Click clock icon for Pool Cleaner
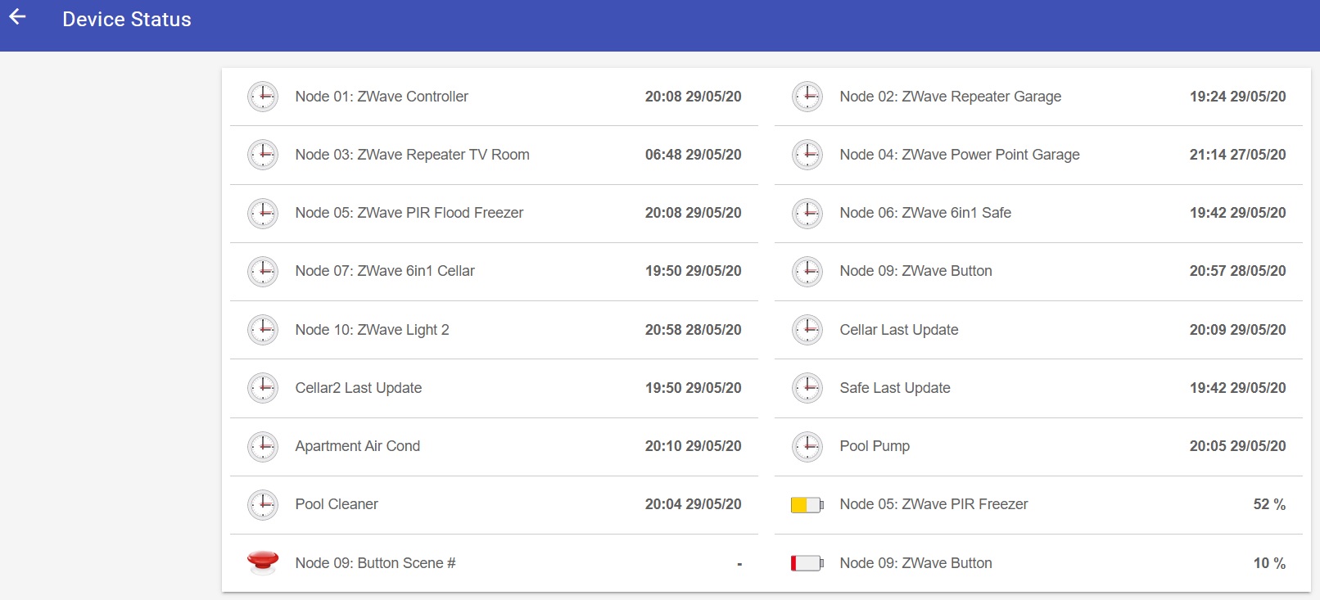The image size is (1320, 600). [x=263, y=504]
